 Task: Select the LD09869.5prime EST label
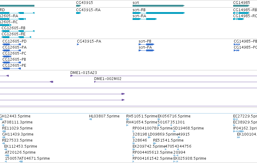pos(163,134)
